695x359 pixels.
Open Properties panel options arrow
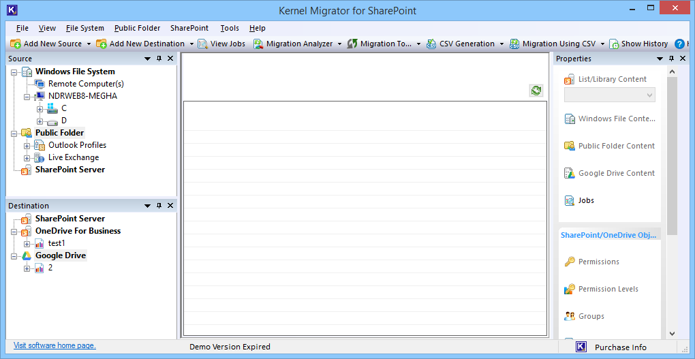(660, 59)
